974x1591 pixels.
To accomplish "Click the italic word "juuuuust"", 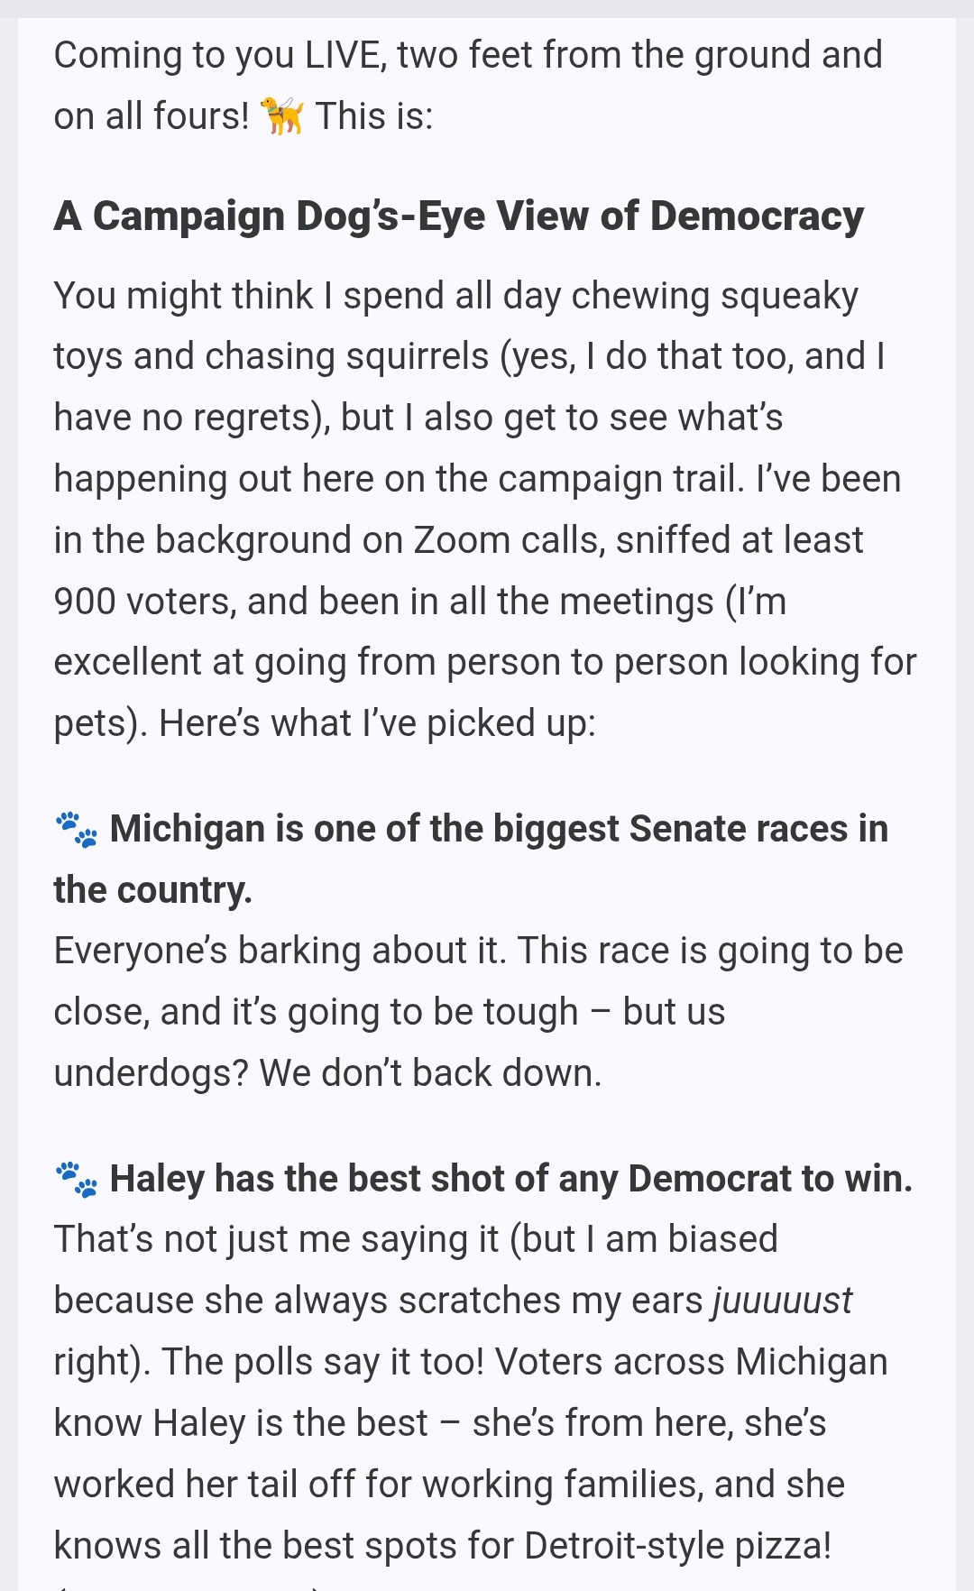I will (782, 1301).
